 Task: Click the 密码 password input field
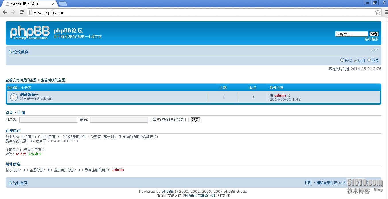point(119,120)
